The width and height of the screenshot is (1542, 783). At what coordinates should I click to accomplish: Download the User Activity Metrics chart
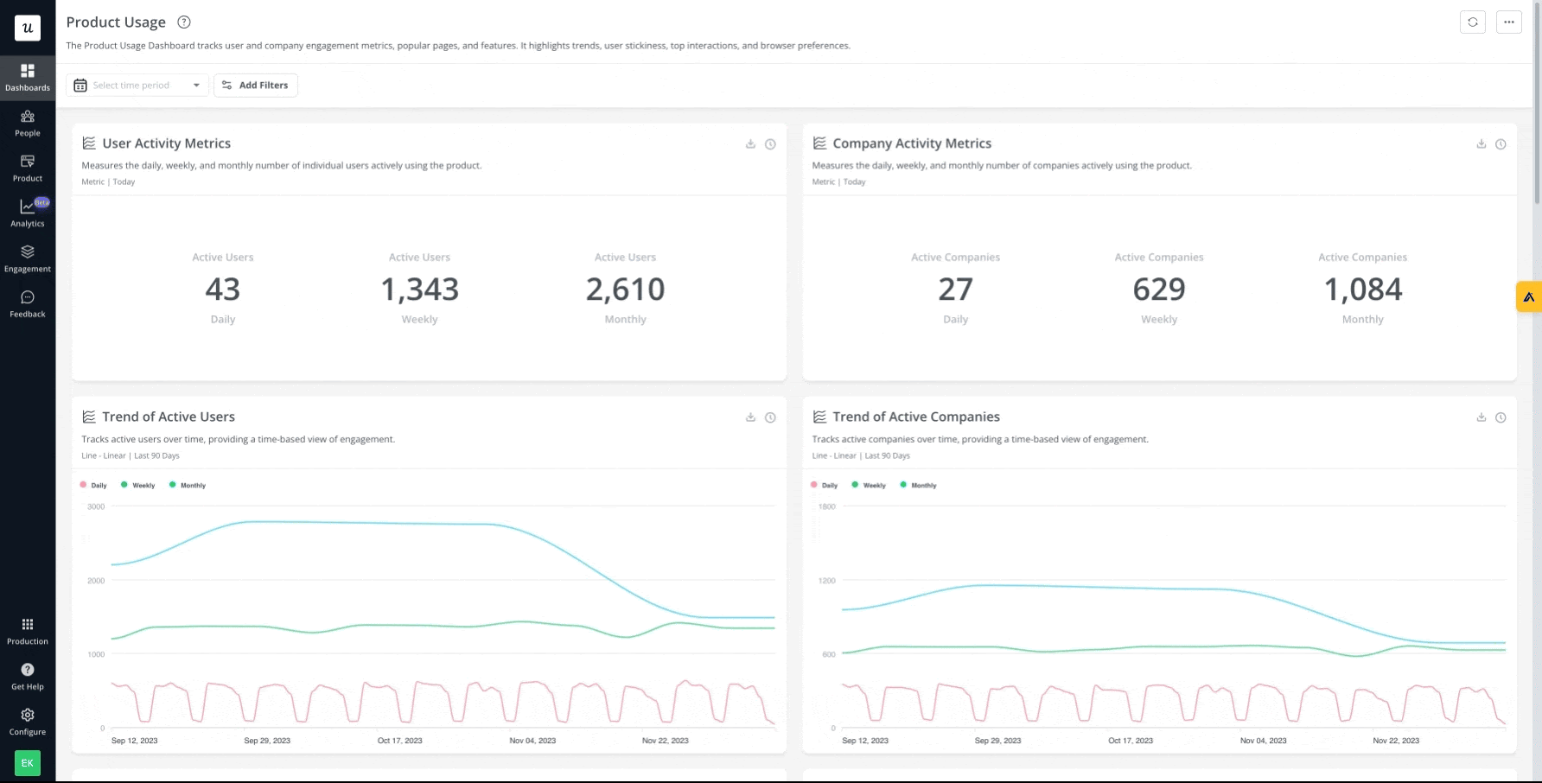point(750,144)
